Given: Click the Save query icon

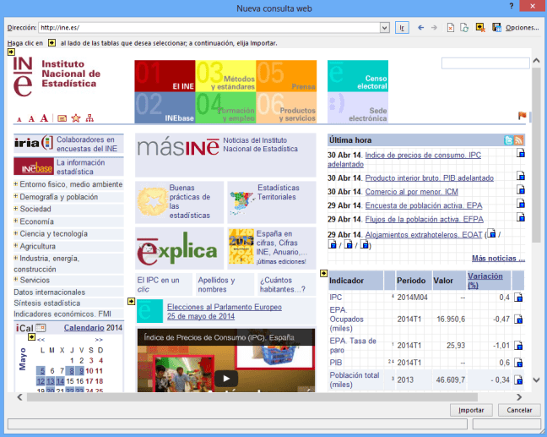Looking at the screenshot, I should pyautogui.click(x=496, y=28).
